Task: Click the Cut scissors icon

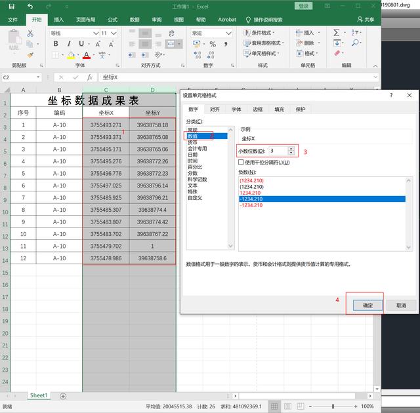Action: point(30,33)
